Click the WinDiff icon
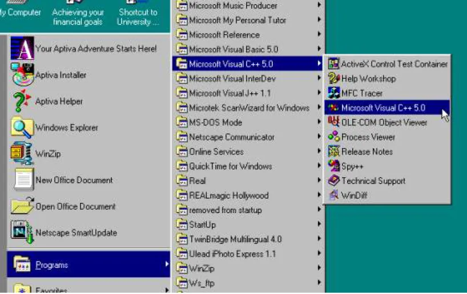The width and height of the screenshot is (467, 294). pos(333,195)
